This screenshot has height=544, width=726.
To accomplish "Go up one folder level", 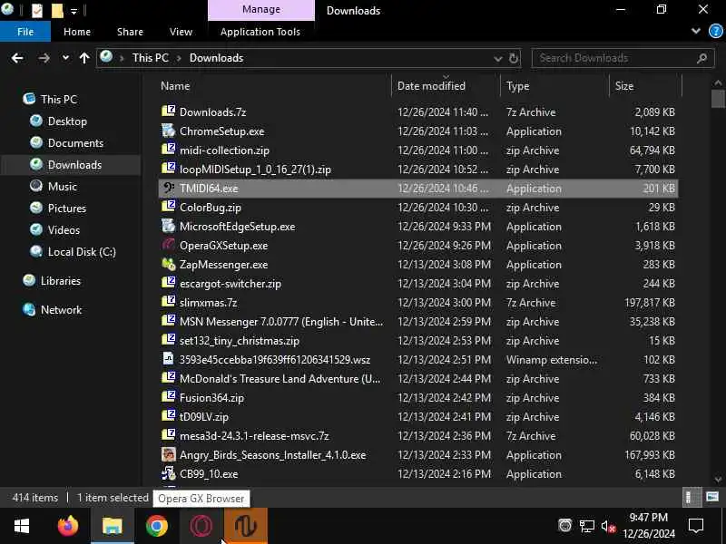I will 84,58.
